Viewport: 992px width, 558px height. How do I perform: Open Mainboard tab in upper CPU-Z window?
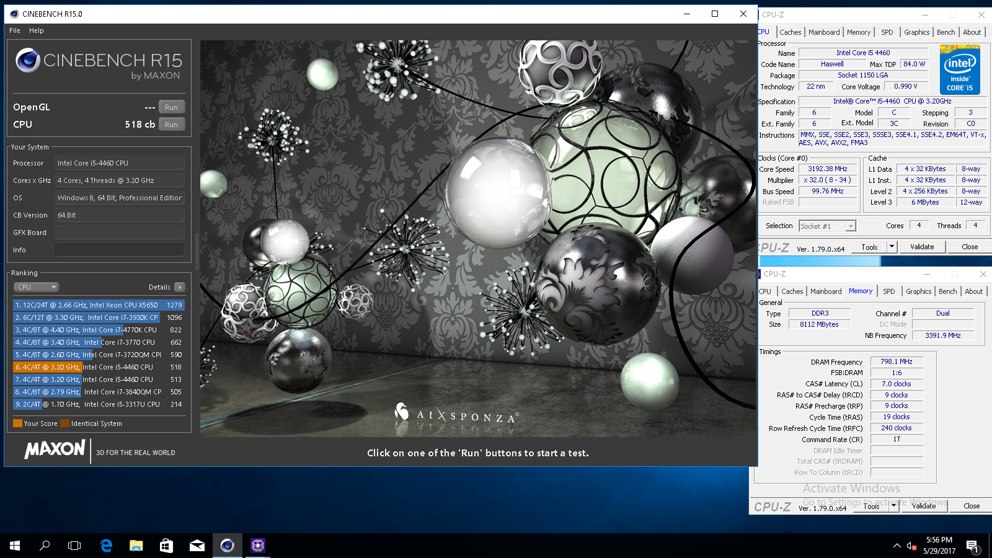[x=824, y=32]
